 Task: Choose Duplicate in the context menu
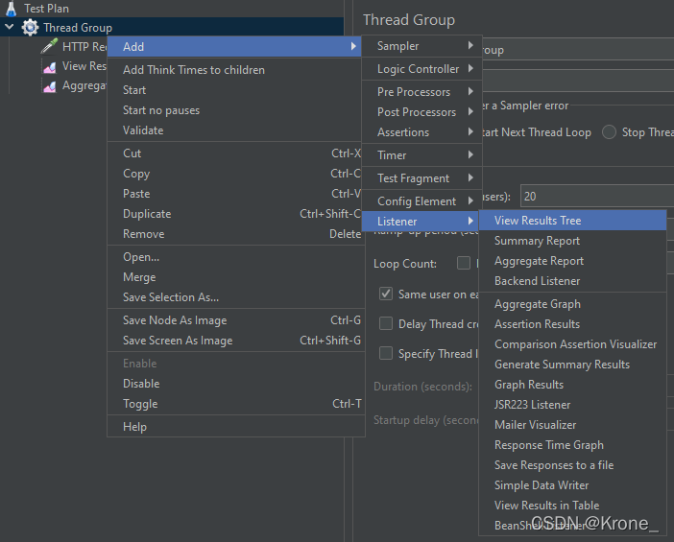coord(234,214)
